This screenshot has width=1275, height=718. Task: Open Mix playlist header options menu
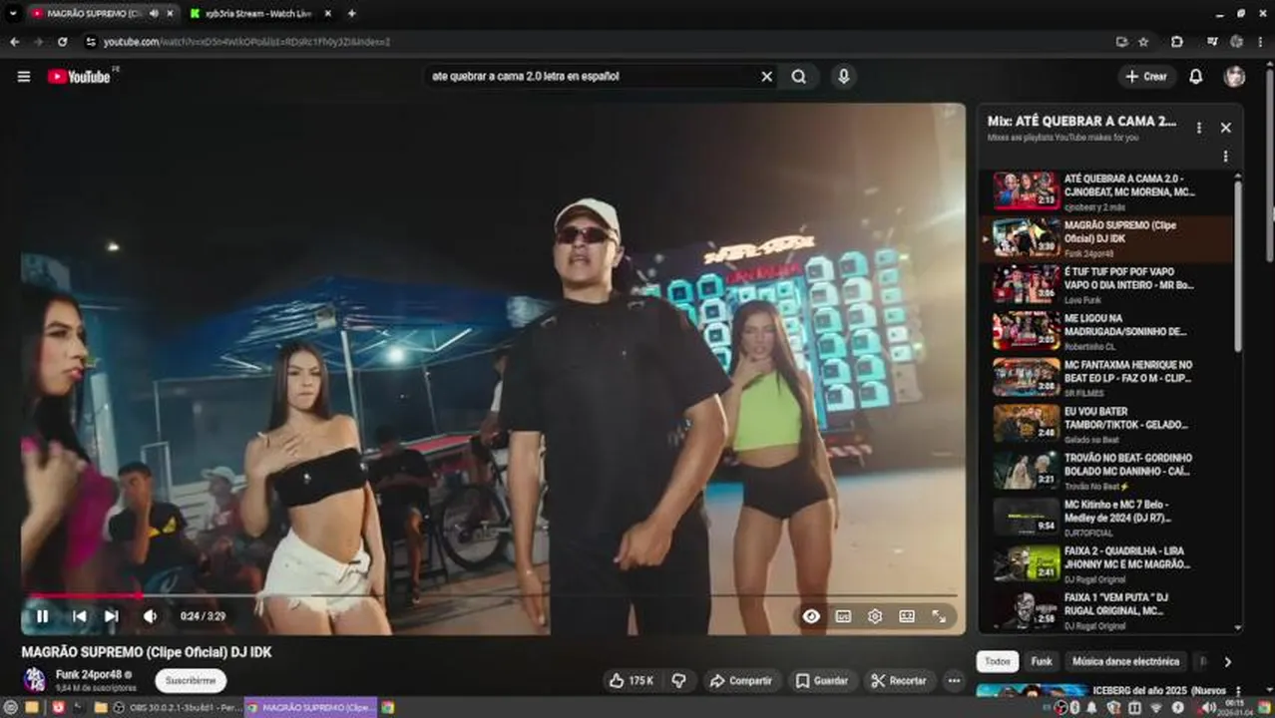coord(1199,128)
